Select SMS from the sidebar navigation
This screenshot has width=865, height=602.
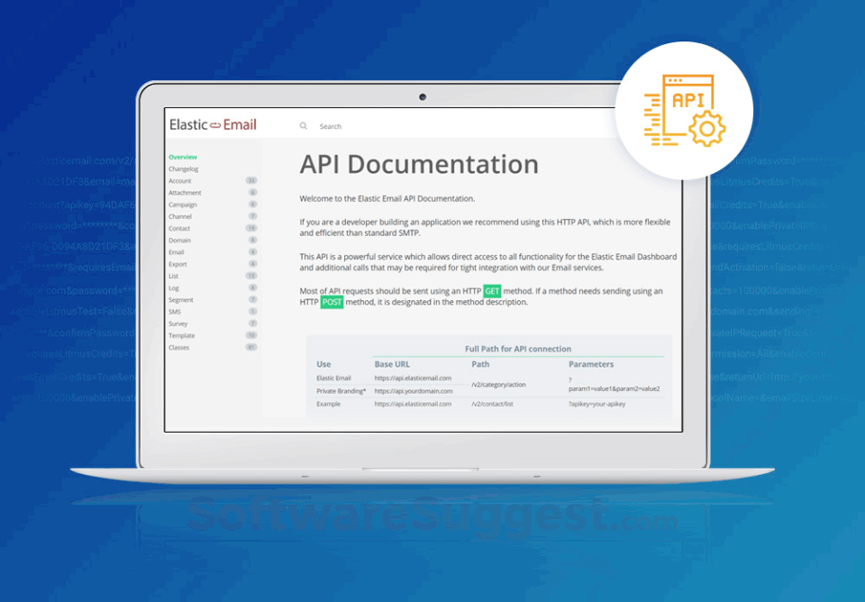tap(176, 310)
